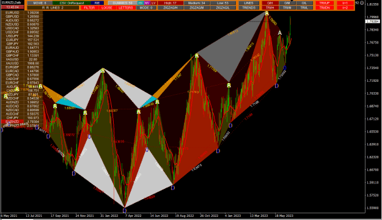
Task: Toggle the TRENDS button
Action: click(x=249, y=8)
